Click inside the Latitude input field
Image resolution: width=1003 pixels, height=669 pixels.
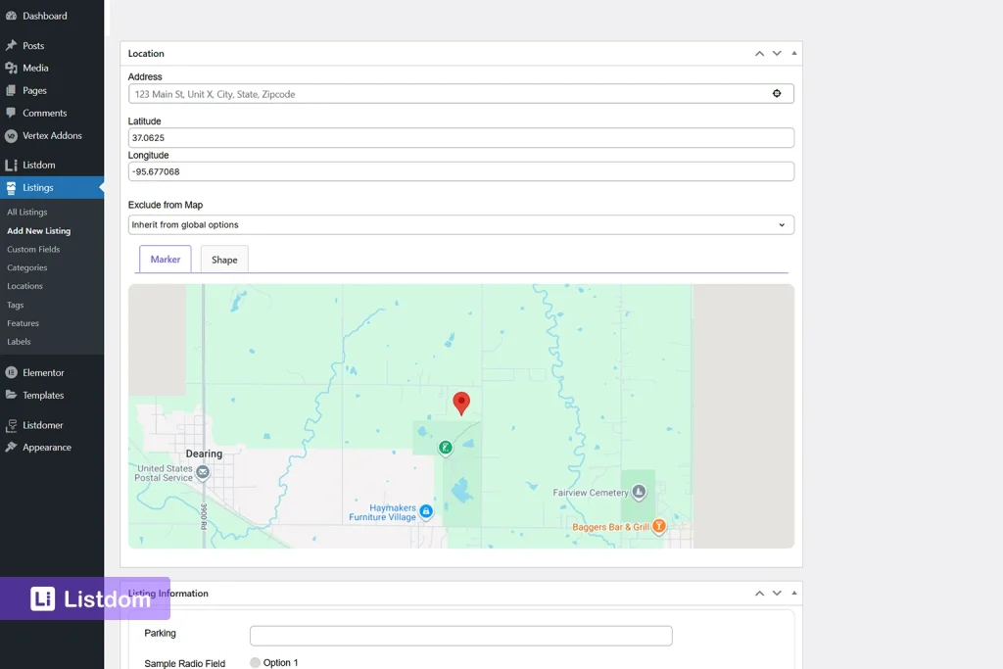click(x=460, y=137)
